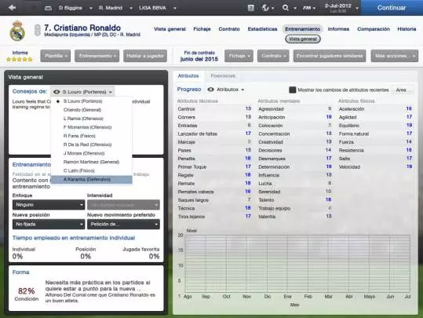Open the Enfoque dropdown showing Ninguno
The image size is (423, 318).
point(49,205)
